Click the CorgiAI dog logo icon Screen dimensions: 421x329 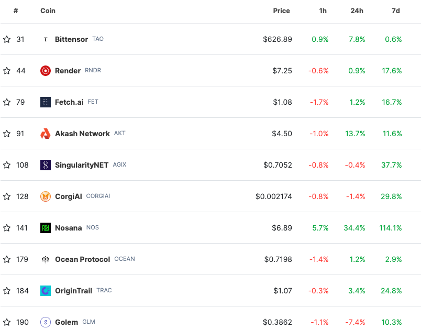(46, 196)
